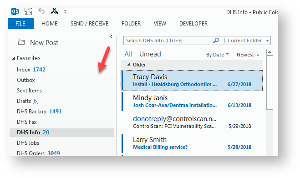Focus the Search DHS Info field
300x178 pixels.
pos(168,41)
